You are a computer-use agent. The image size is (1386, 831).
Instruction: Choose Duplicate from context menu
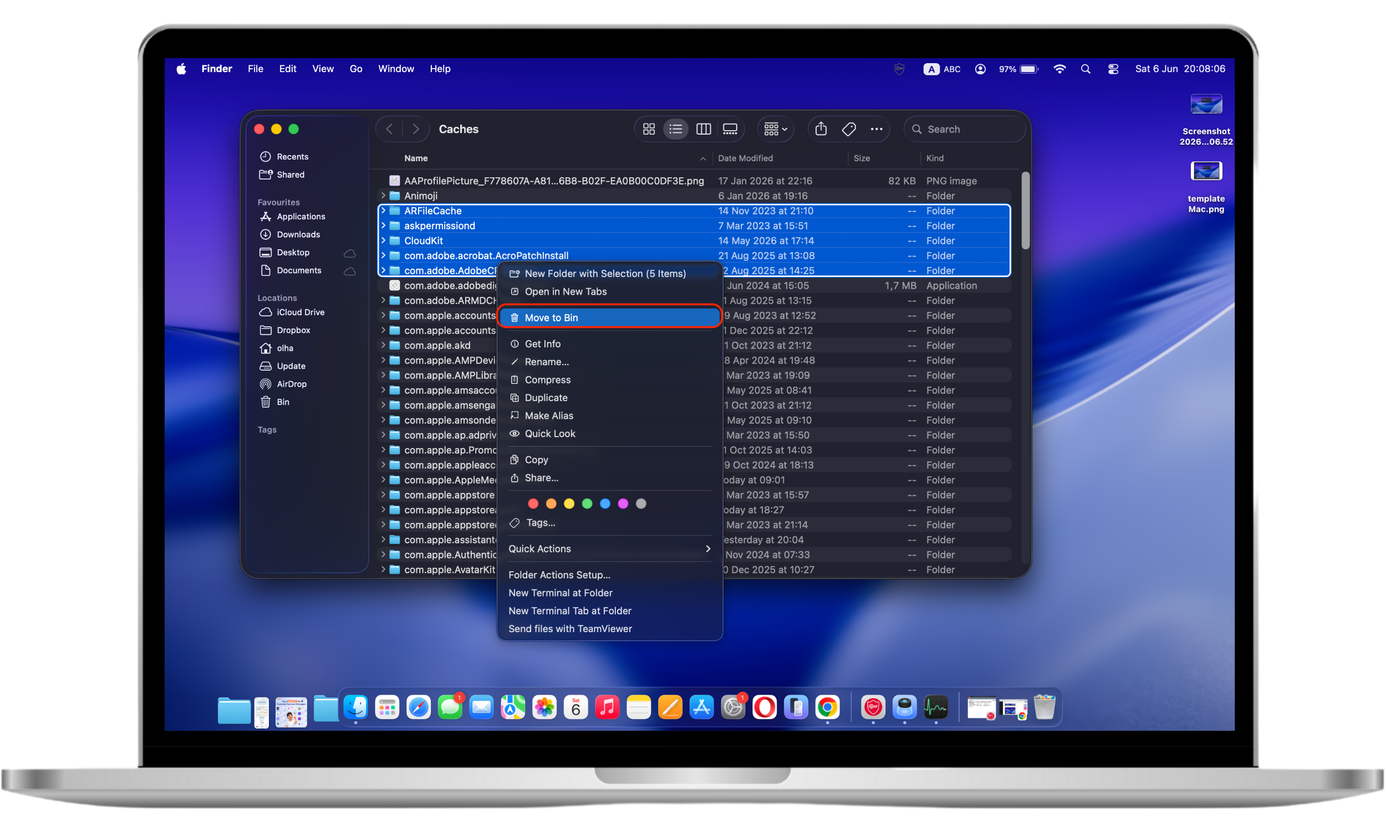click(x=609, y=398)
